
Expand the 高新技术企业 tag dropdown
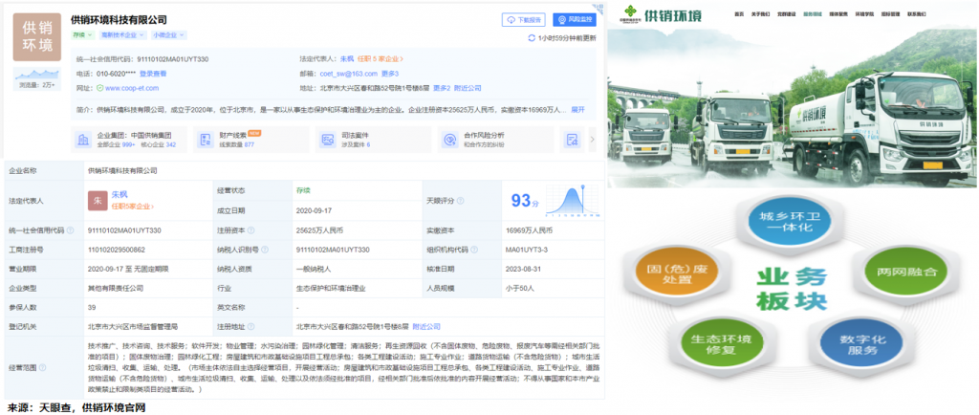coord(122,34)
